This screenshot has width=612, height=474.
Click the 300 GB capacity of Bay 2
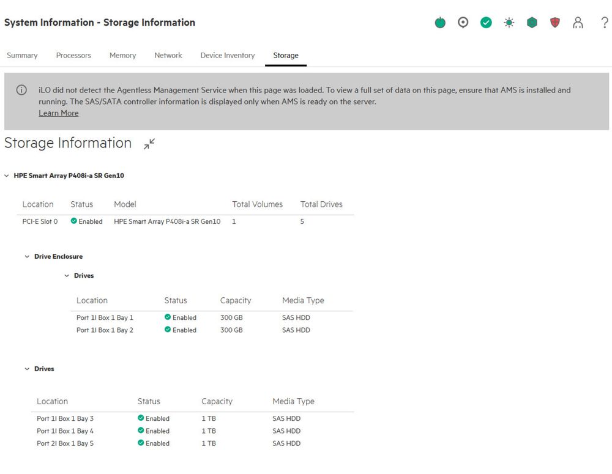[x=231, y=330]
